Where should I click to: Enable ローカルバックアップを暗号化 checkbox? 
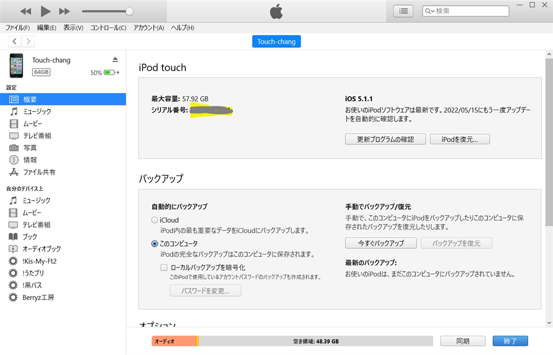tap(164, 267)
